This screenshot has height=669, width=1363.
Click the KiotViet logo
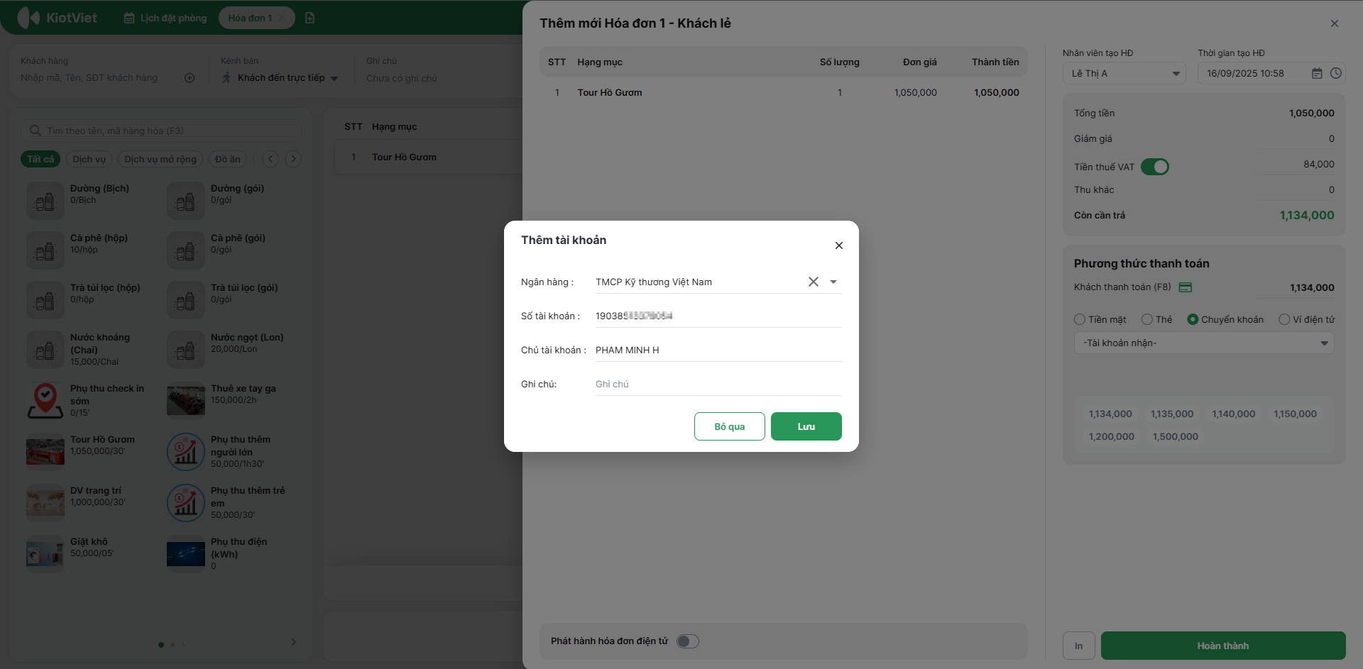click(x=57, y=18)
